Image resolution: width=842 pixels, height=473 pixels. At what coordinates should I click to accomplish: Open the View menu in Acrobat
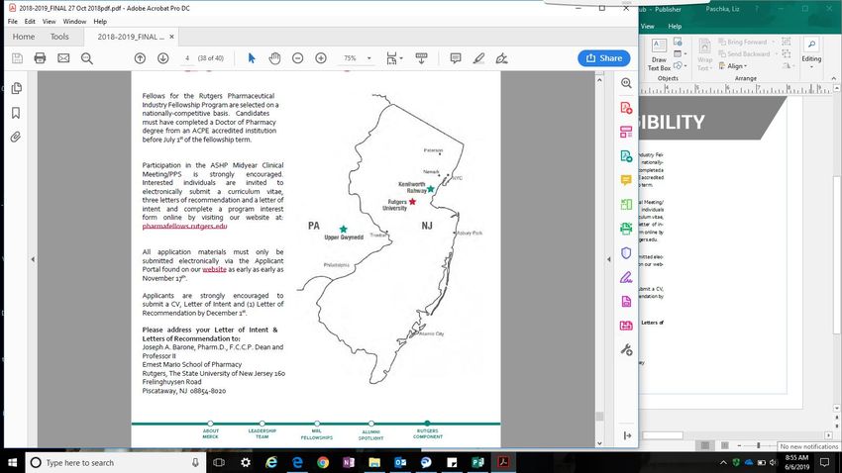click(x=49, y=22)
